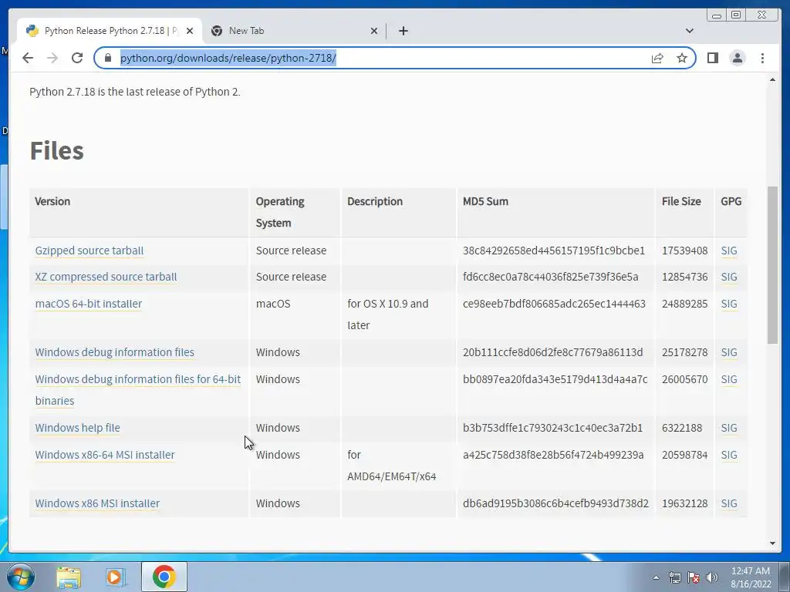Open the volume speaker tray icon

(x=711, y=578)
